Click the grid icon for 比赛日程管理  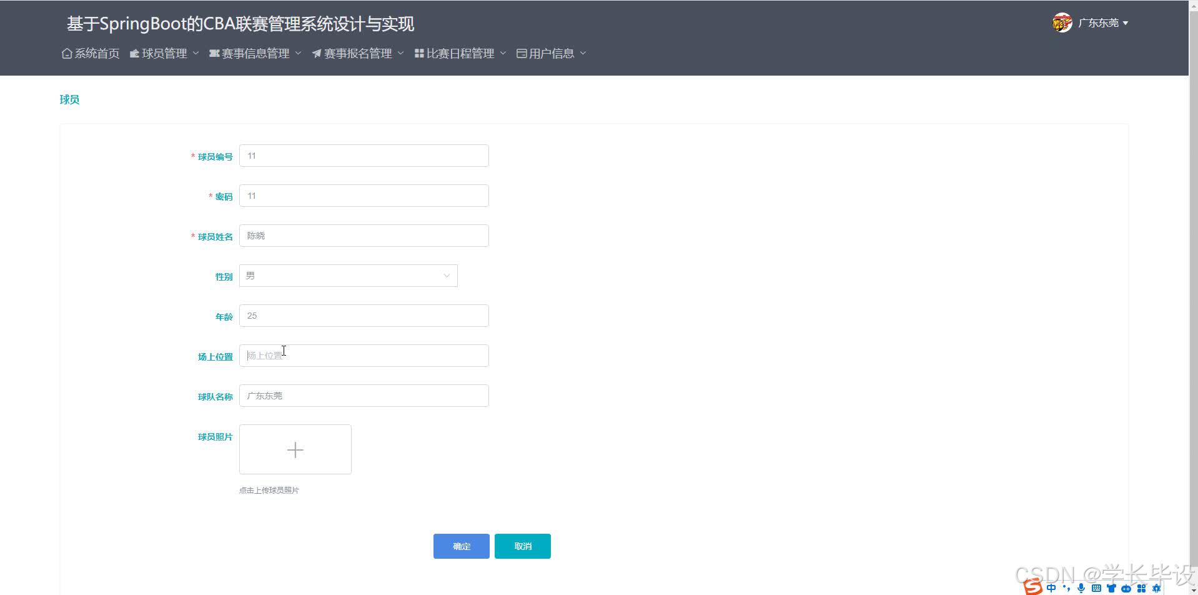[419, 54]
